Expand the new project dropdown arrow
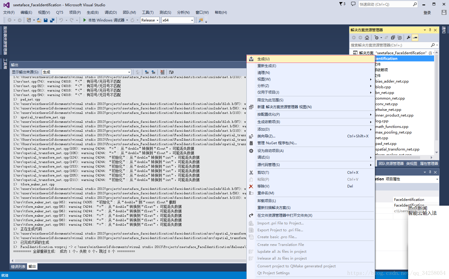This screenshot has height=279, width=449. pyautogui.click(x=34, y=20)
